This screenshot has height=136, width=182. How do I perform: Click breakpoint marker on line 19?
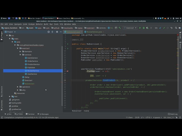click(68, 71)
